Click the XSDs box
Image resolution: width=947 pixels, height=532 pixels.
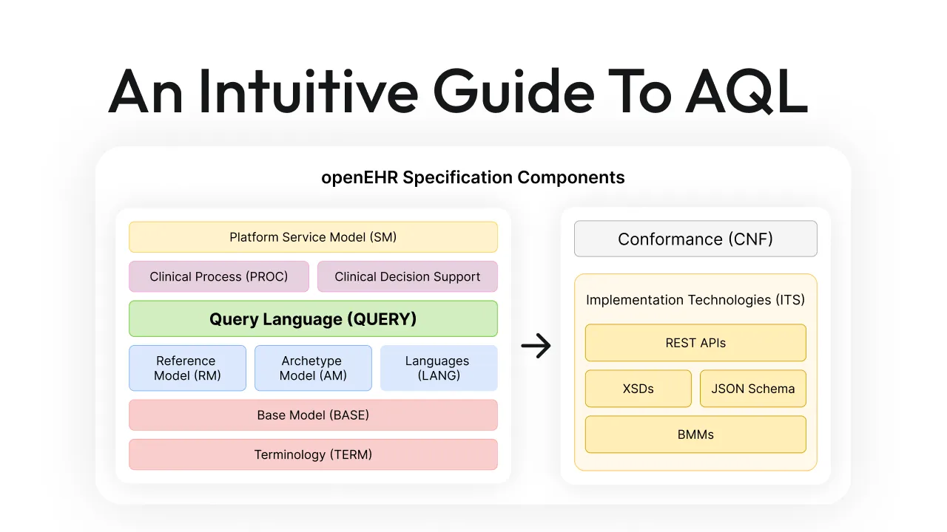[x=638, y=389]
